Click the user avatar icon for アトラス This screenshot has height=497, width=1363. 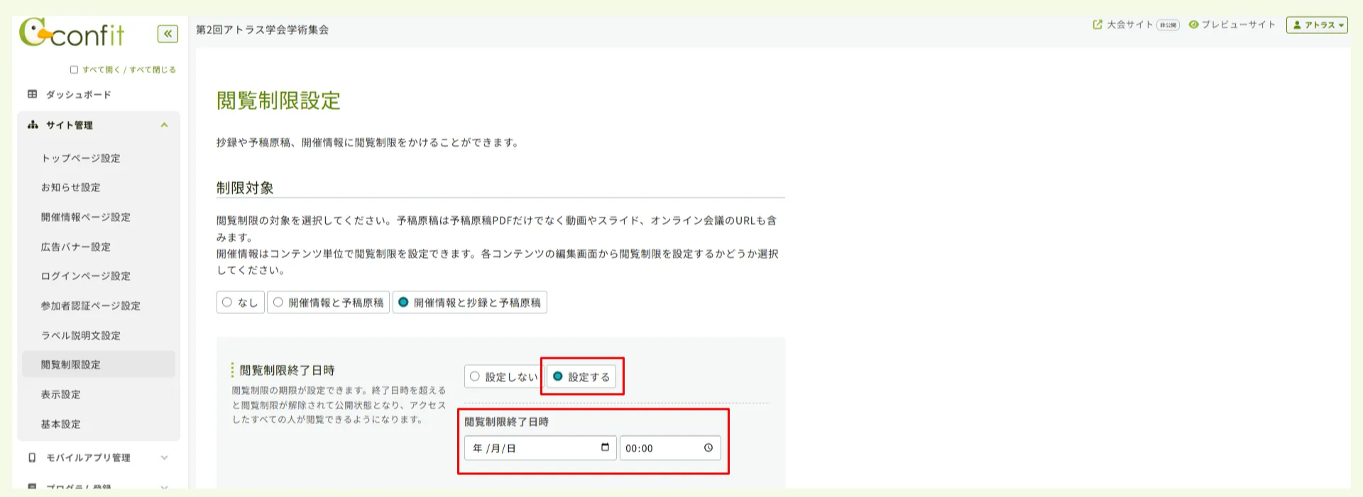(1297, 25)
